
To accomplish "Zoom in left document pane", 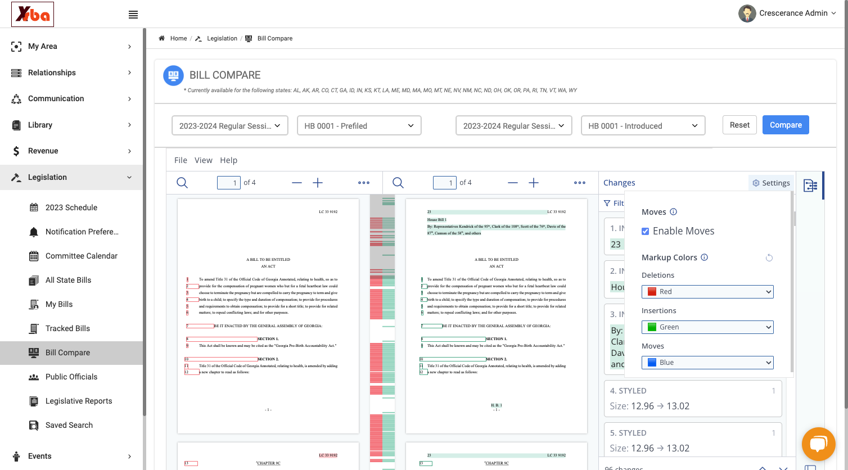I will coord(318,183).
